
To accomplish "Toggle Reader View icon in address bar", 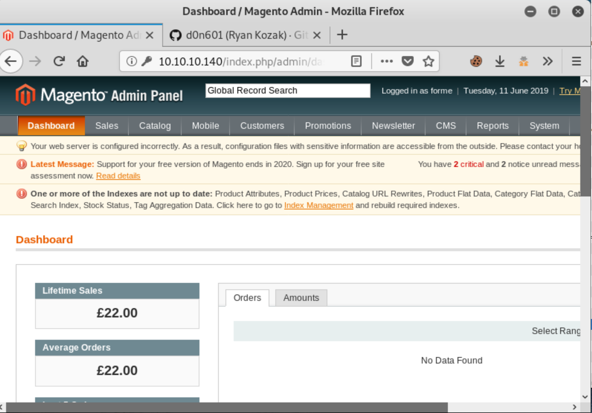I will click(356, 62).
